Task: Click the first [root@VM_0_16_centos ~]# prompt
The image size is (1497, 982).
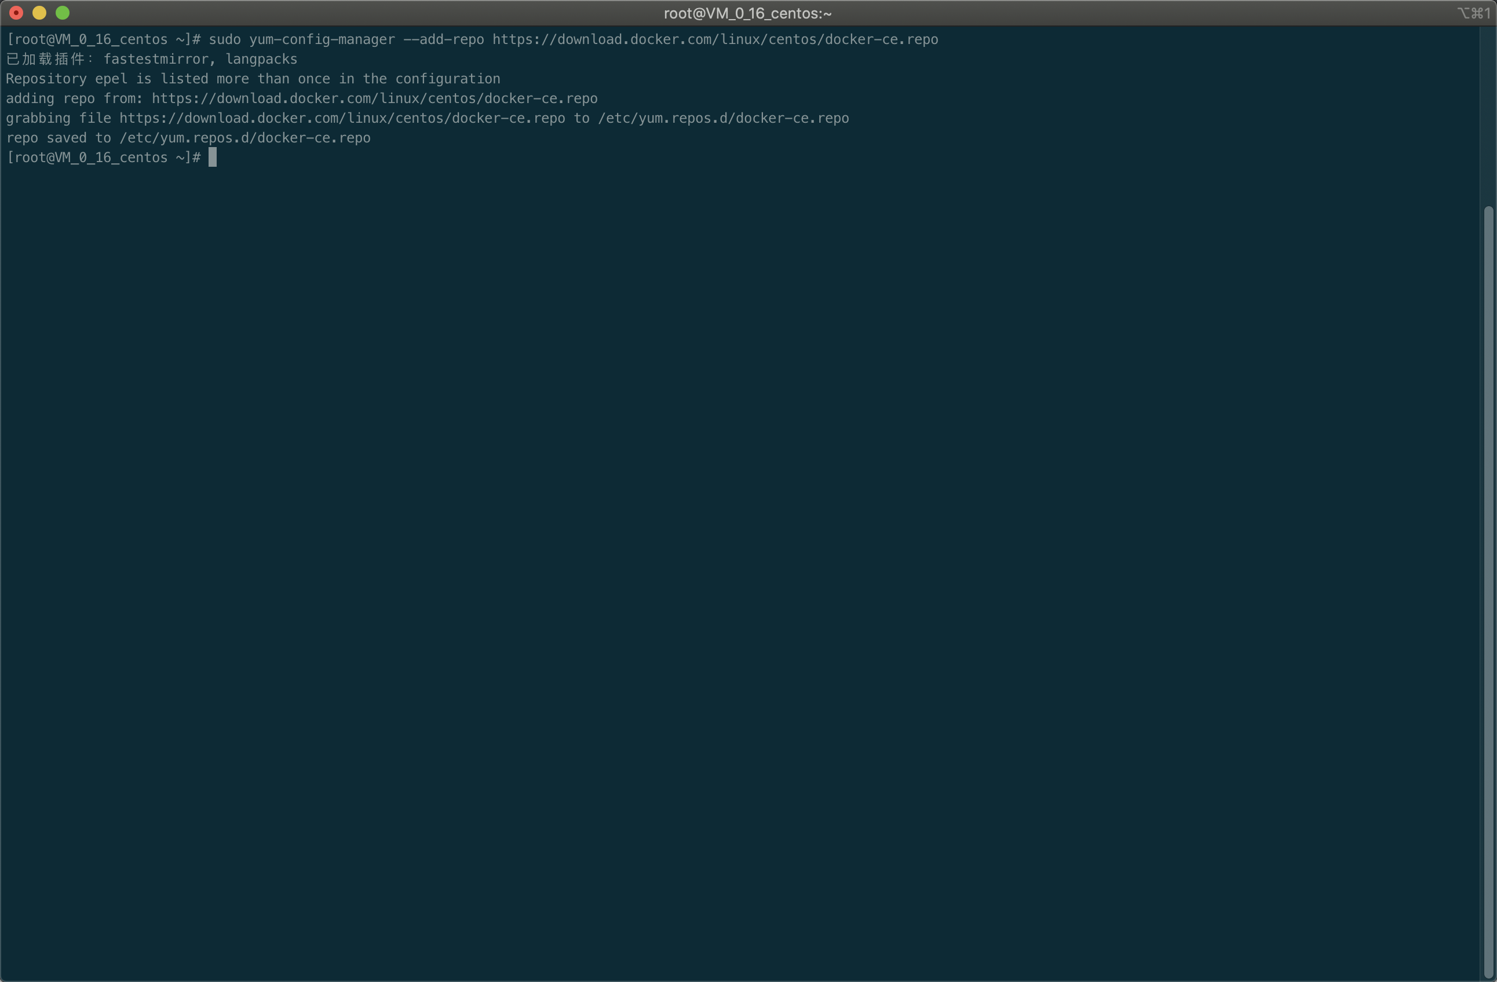Action: tap(103, 39)
